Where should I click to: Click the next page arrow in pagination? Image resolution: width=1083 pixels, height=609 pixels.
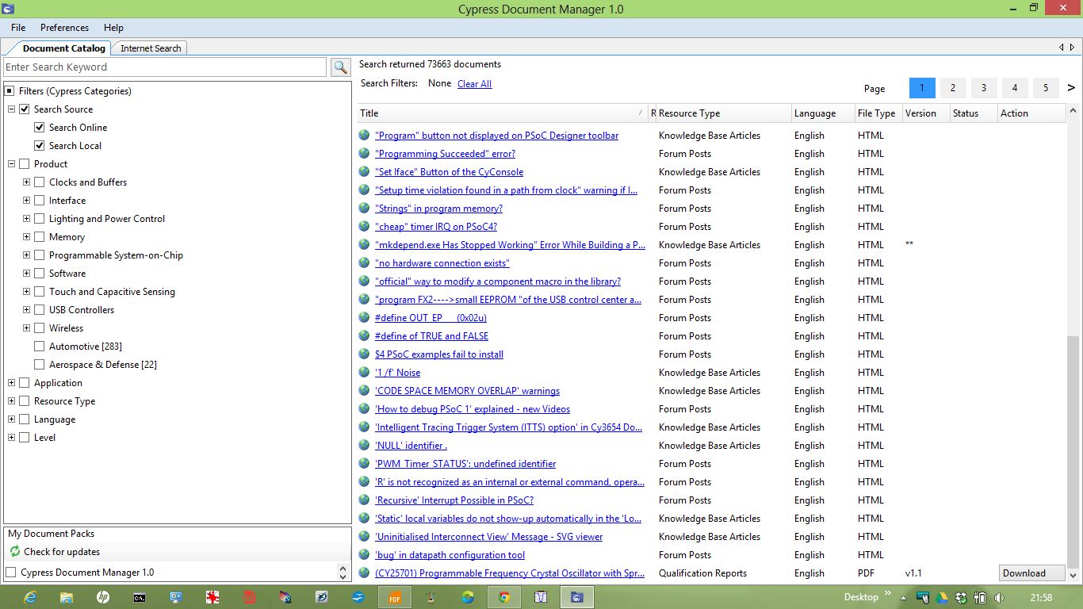point(1071,88)
